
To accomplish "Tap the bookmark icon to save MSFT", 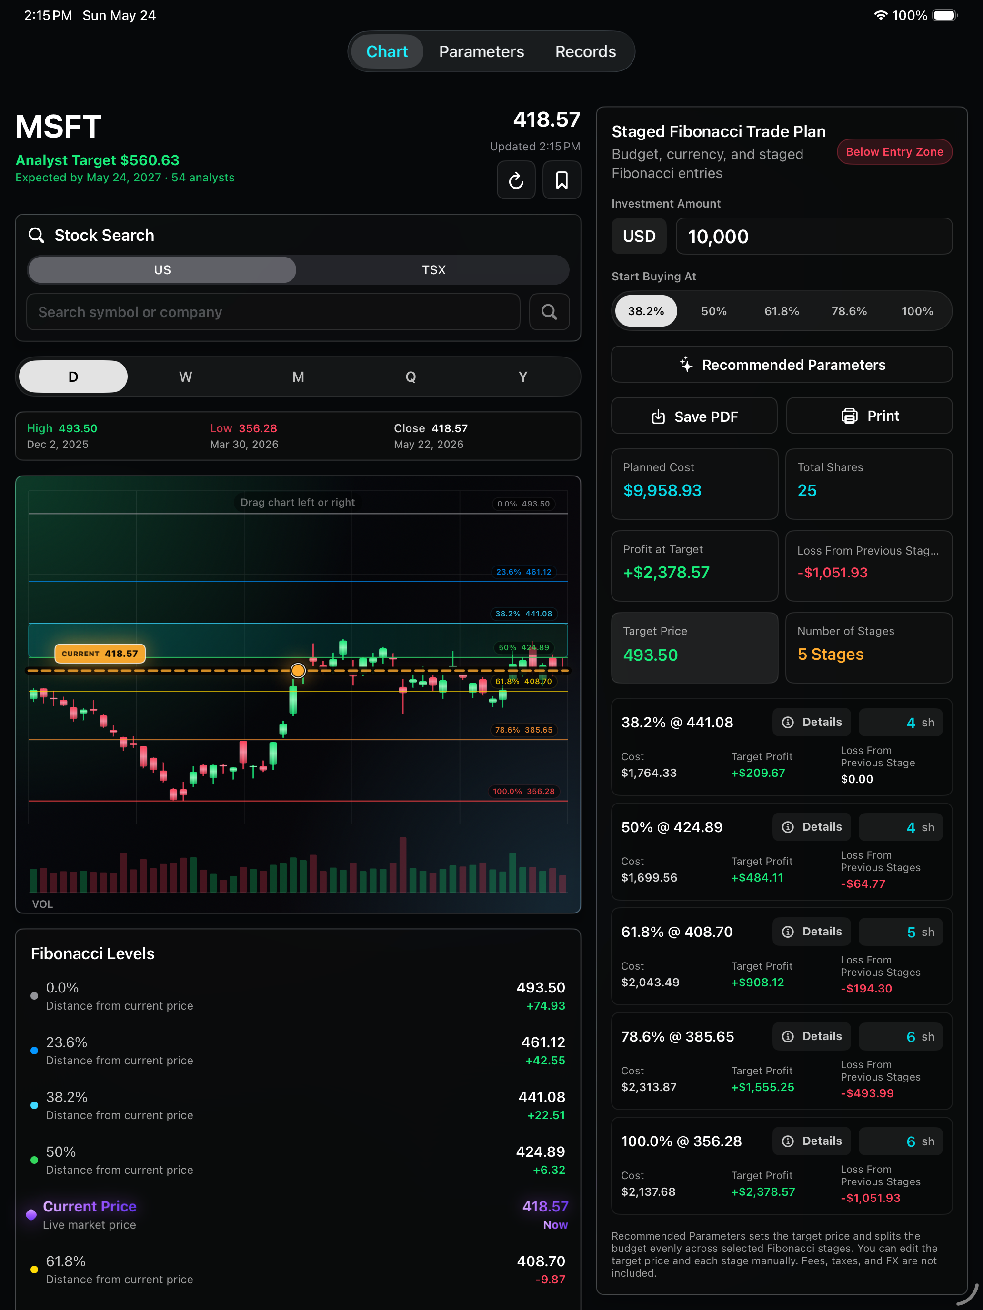I will (561, 180).
